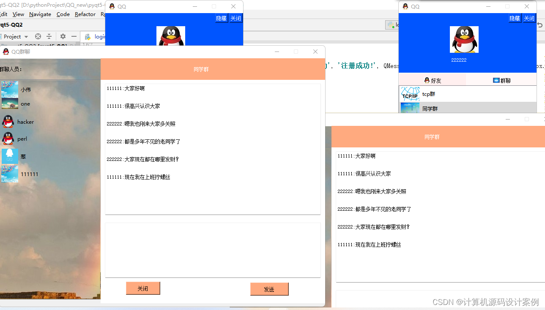Image resolution: width=545 pixels, height=310 pixels.
Task: Click the large penguin avatar above 222222
Action: pos(464,39)
